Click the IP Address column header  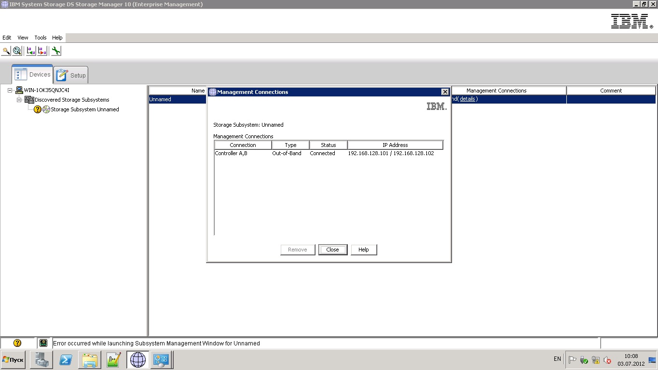click(x=395, y=145)
